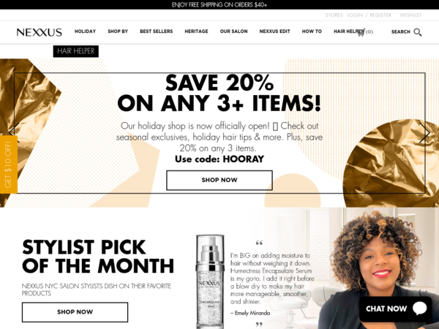
Task: Click Shop Now under Stylist Pick
Action: (75, 312)
